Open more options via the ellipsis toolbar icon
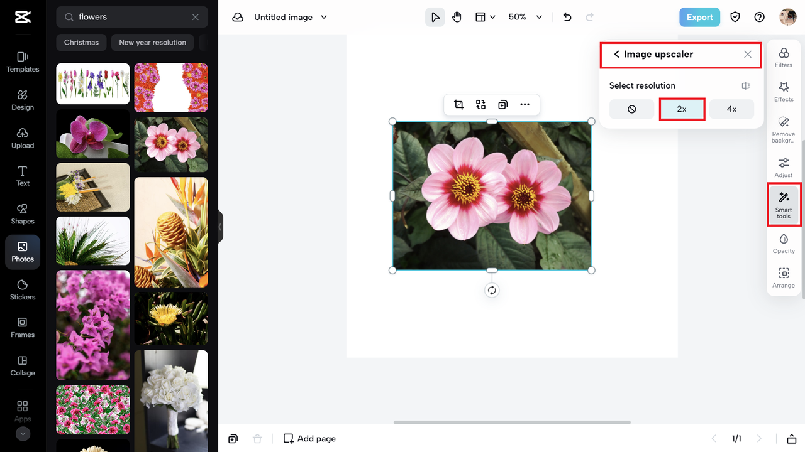The width and height of the screenshot is (805, 452). tap(525, 104)
